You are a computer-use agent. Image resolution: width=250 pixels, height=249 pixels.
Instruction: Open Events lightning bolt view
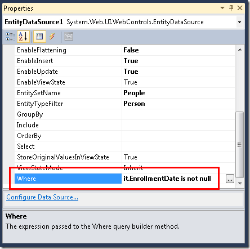click(52, 37)
